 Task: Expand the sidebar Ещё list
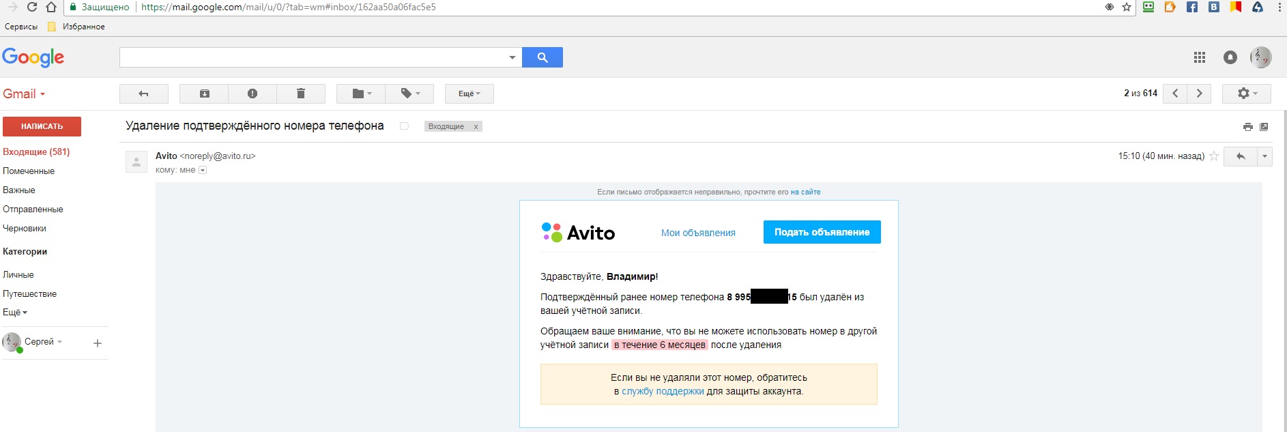point(15,313)
